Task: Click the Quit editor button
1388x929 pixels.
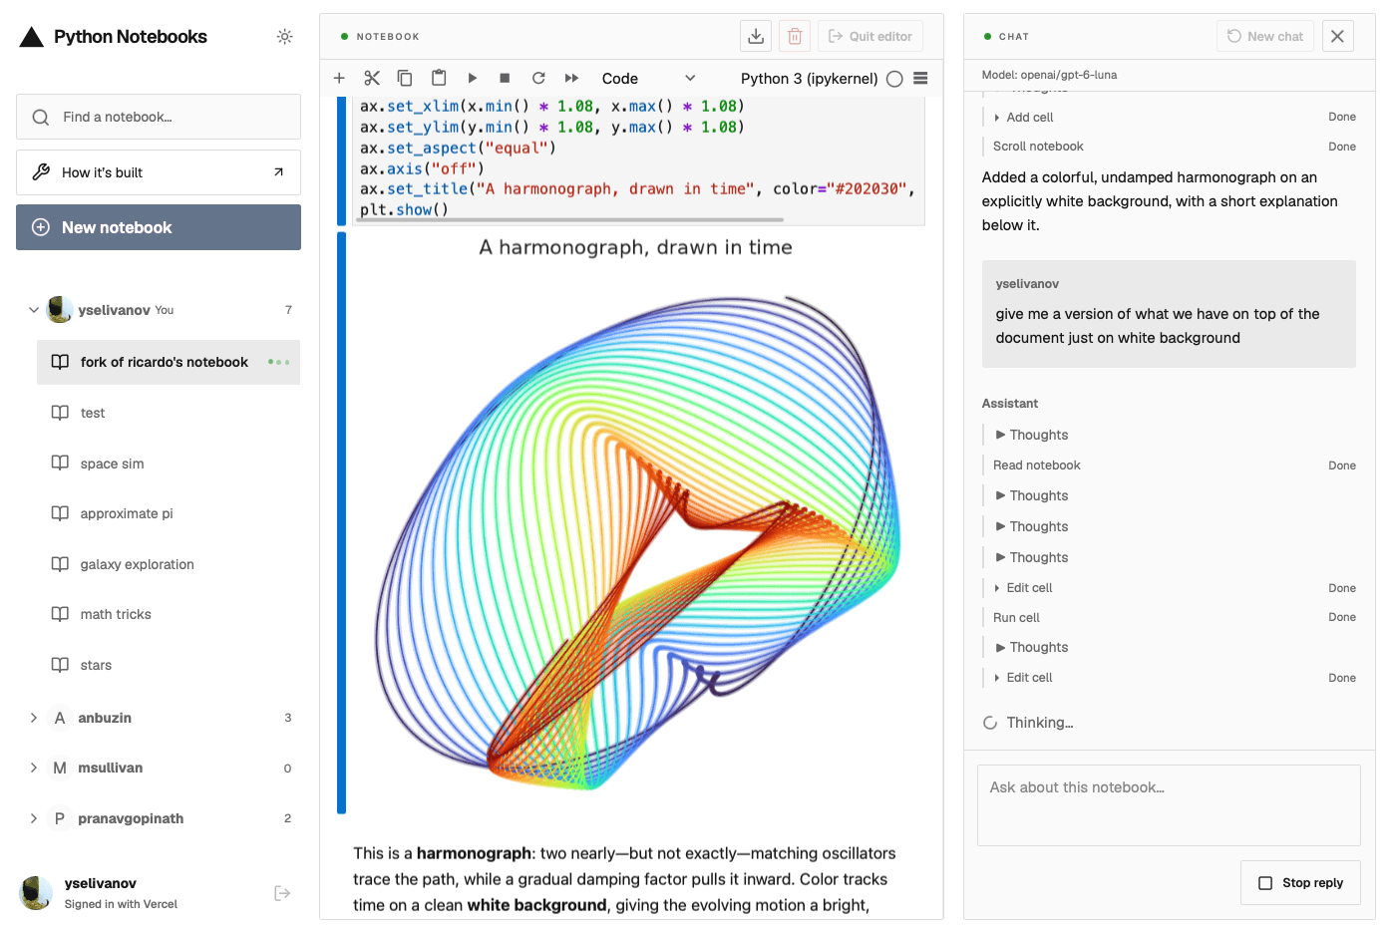Action: click(x=870, y=36)
